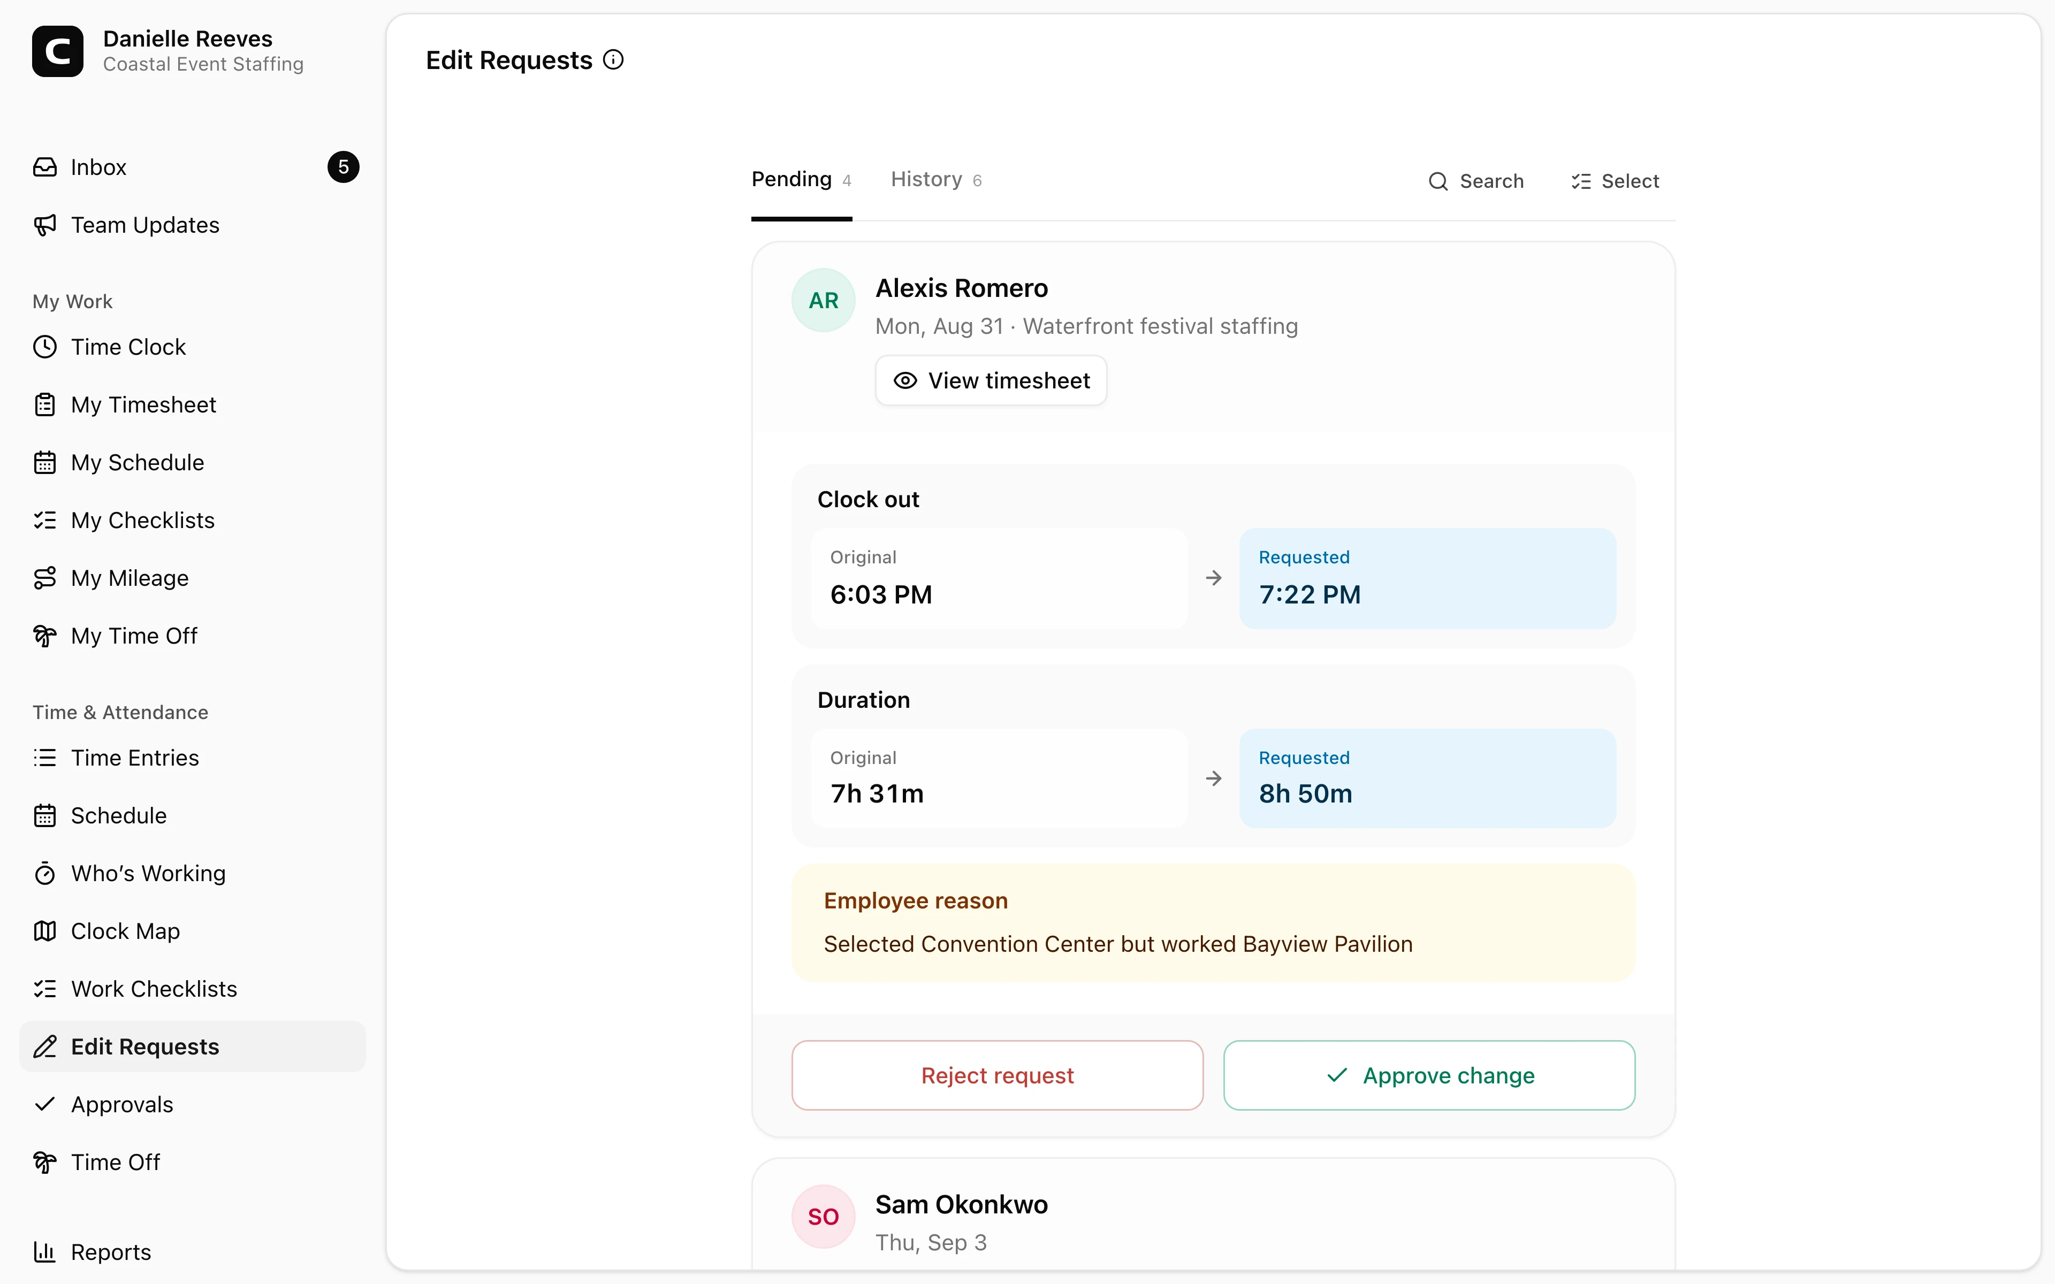Image resolution: width=2055 pixels, height=1284 pixels.
Task: Switch to the History tab
Action: click(936, 180)
